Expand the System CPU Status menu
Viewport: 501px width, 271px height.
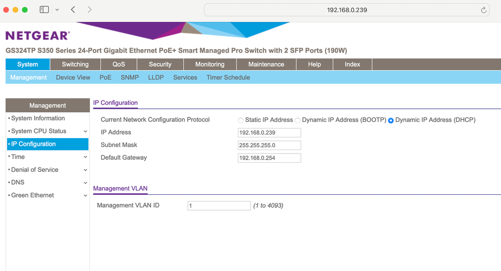pos(85,131)
